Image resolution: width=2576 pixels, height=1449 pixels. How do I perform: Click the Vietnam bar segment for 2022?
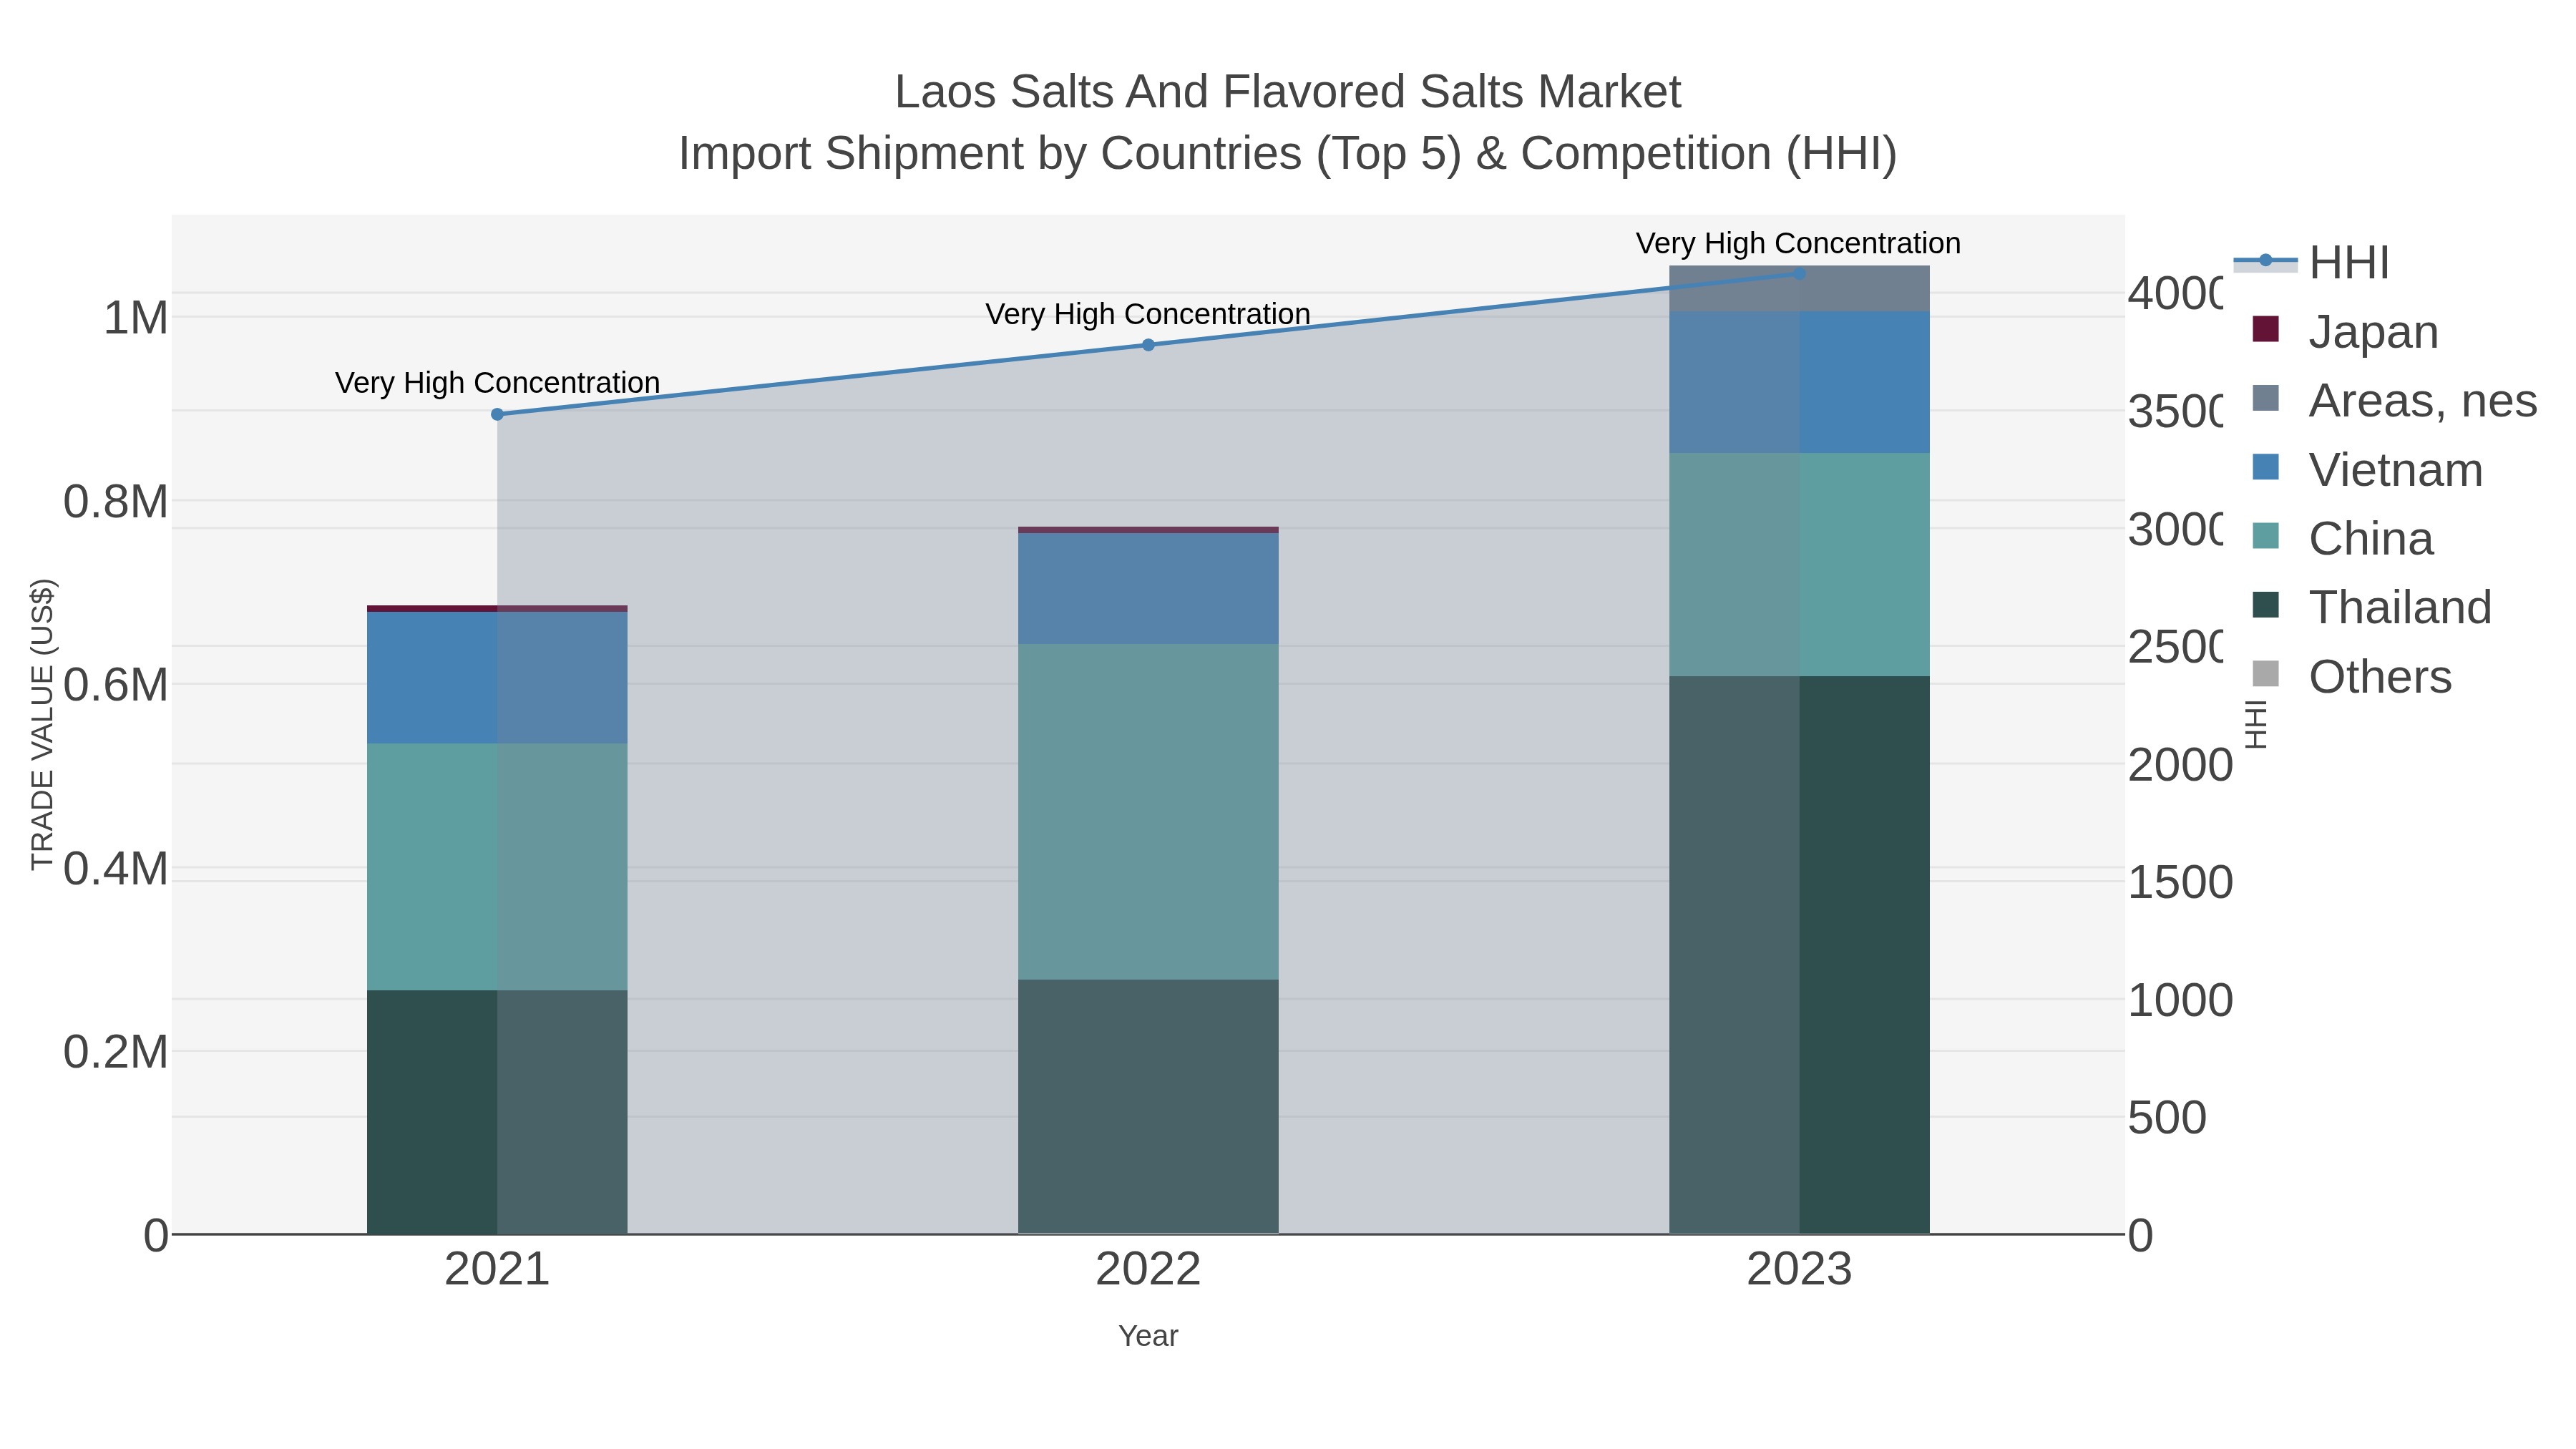1148,588
